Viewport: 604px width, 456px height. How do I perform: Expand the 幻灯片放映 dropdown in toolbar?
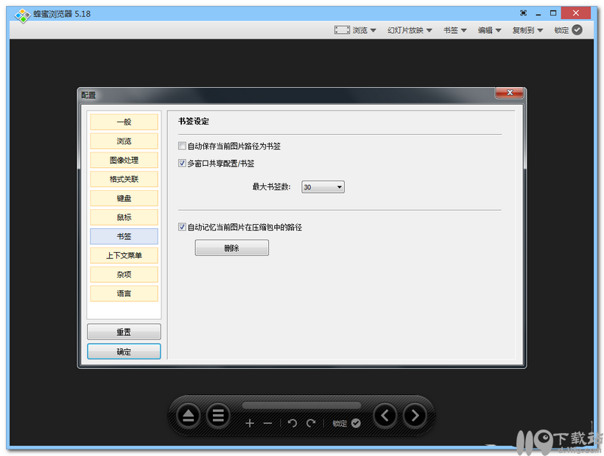point(410,30)
